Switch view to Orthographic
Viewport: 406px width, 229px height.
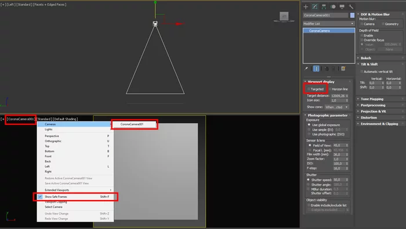pos(75,141)
